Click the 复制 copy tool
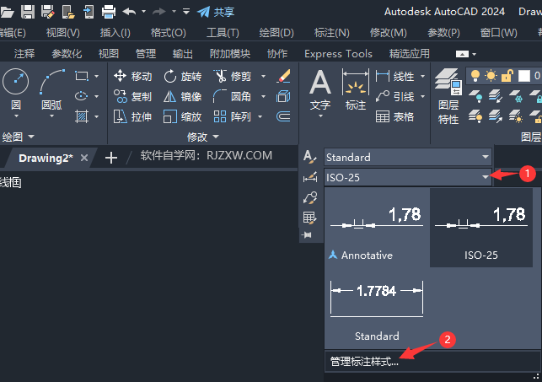 (x=132, y=96)
